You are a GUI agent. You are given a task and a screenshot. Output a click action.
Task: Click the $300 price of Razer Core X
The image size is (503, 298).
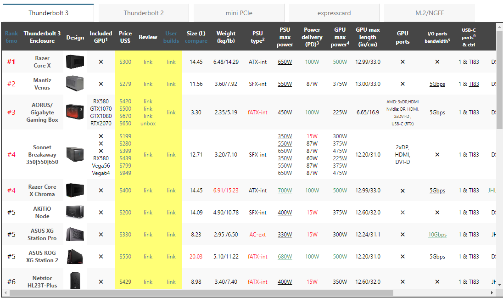tap(125, 62)
